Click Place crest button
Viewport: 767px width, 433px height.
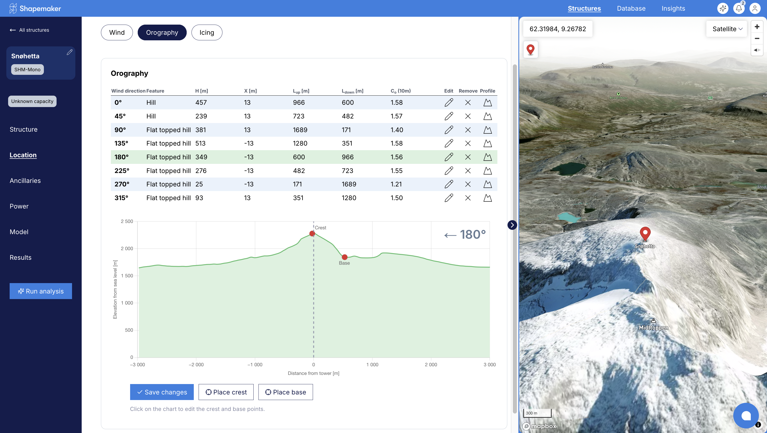pos(226,392)
